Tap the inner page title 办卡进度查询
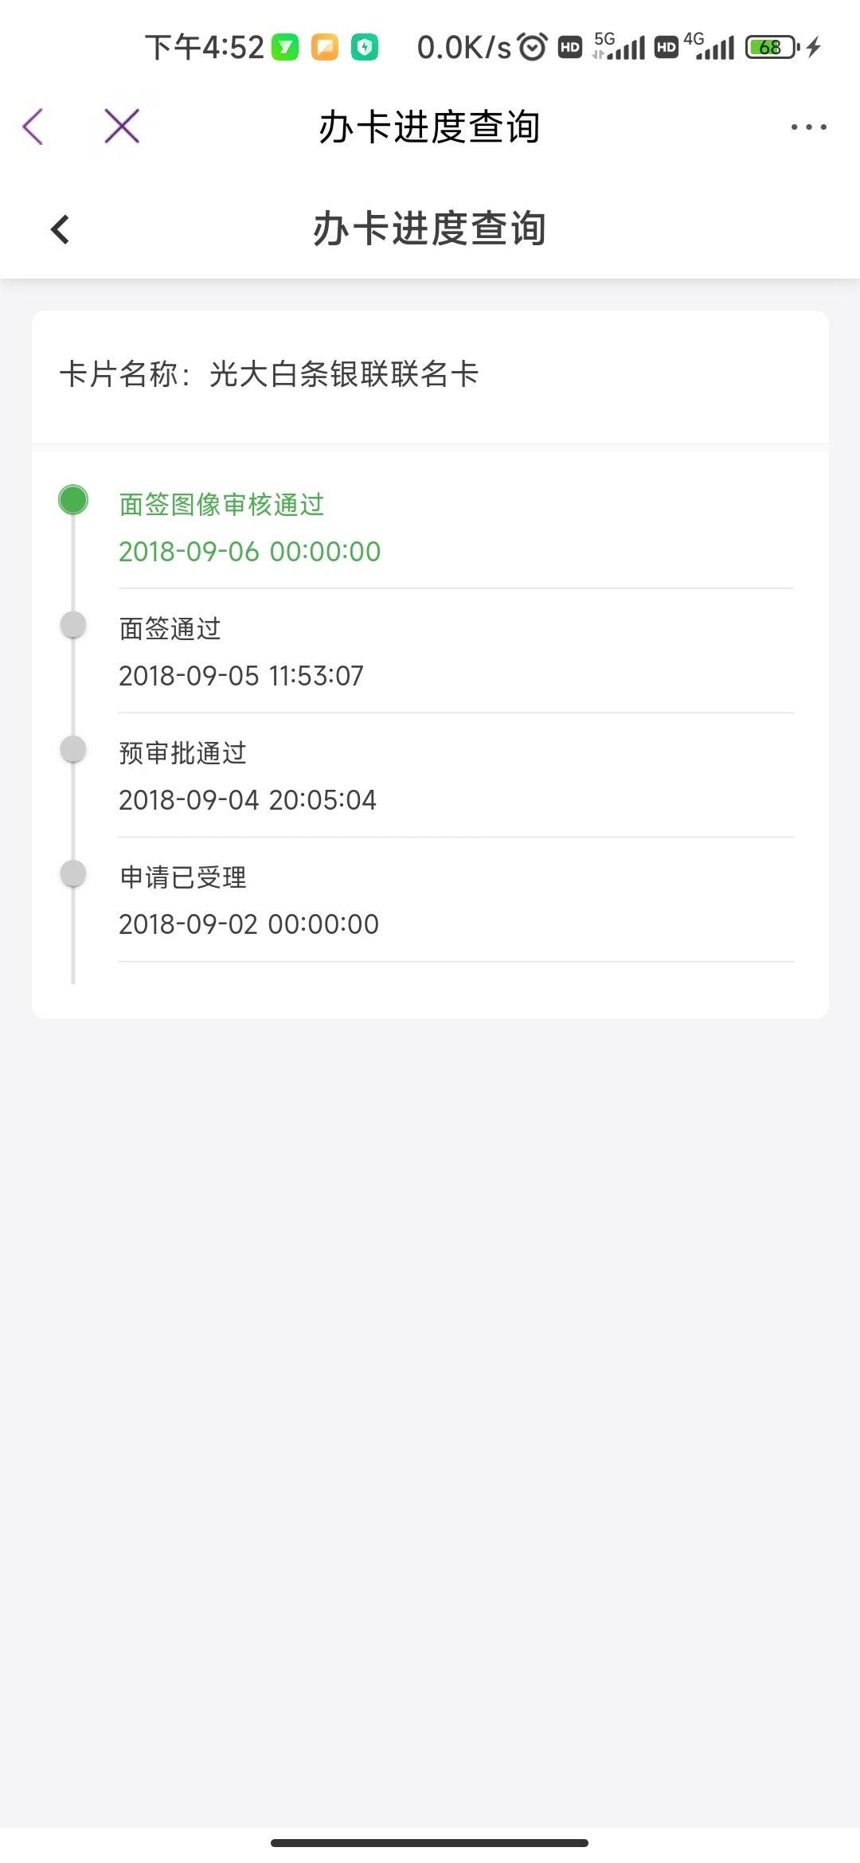The image size is (860, 1863). [429, 229]
